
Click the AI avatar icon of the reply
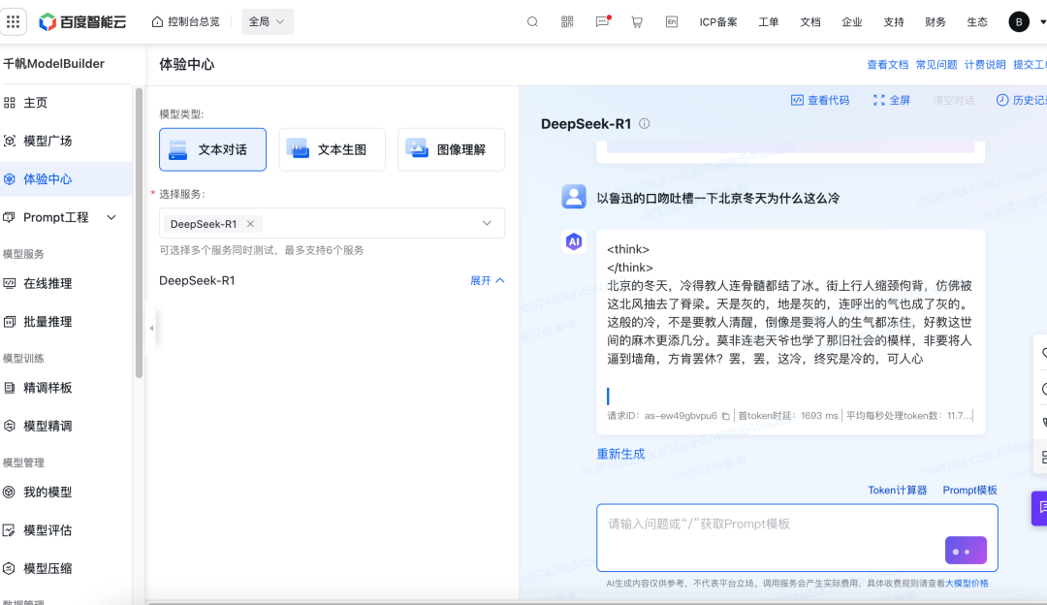coord(574,241)
